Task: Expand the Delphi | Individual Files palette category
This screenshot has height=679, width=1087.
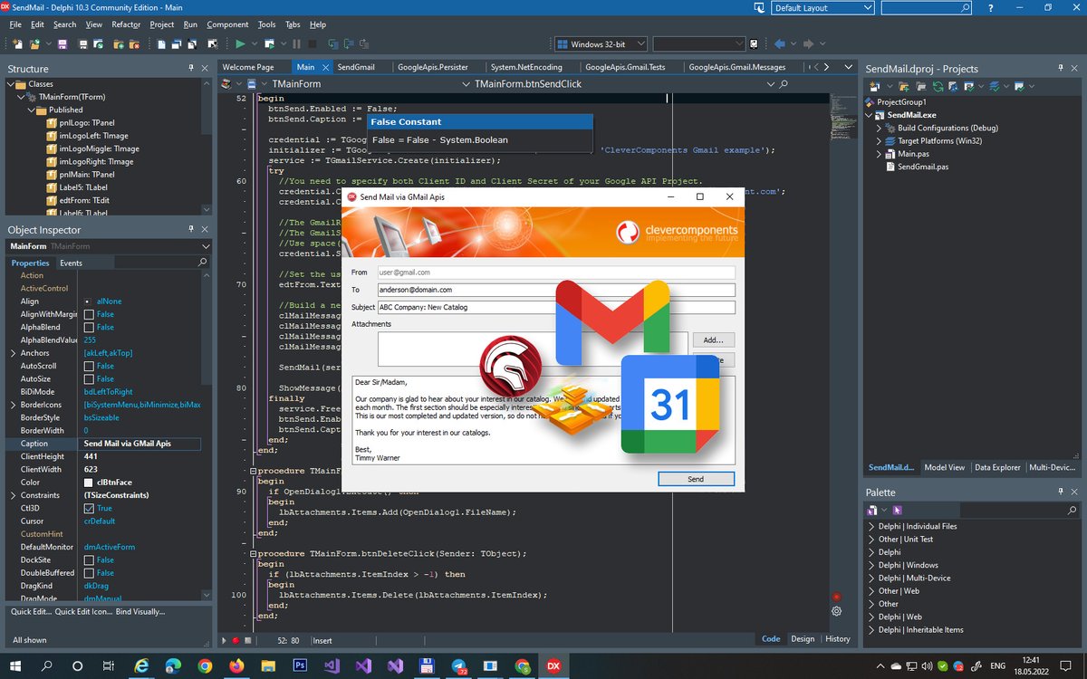Action: click(871, 526)
